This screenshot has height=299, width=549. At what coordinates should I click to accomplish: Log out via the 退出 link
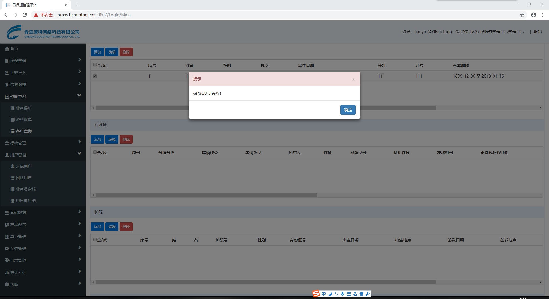coord(538,32)
